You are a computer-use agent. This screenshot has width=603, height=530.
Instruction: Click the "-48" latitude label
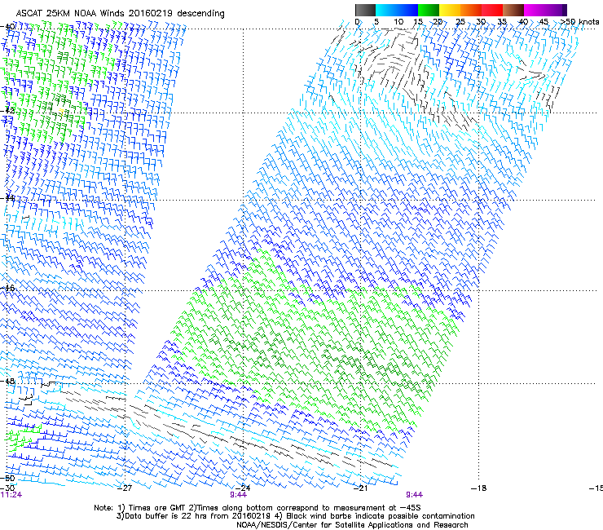(7, 381)
